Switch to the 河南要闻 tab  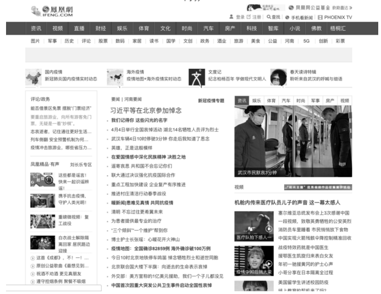click(133, 99)
